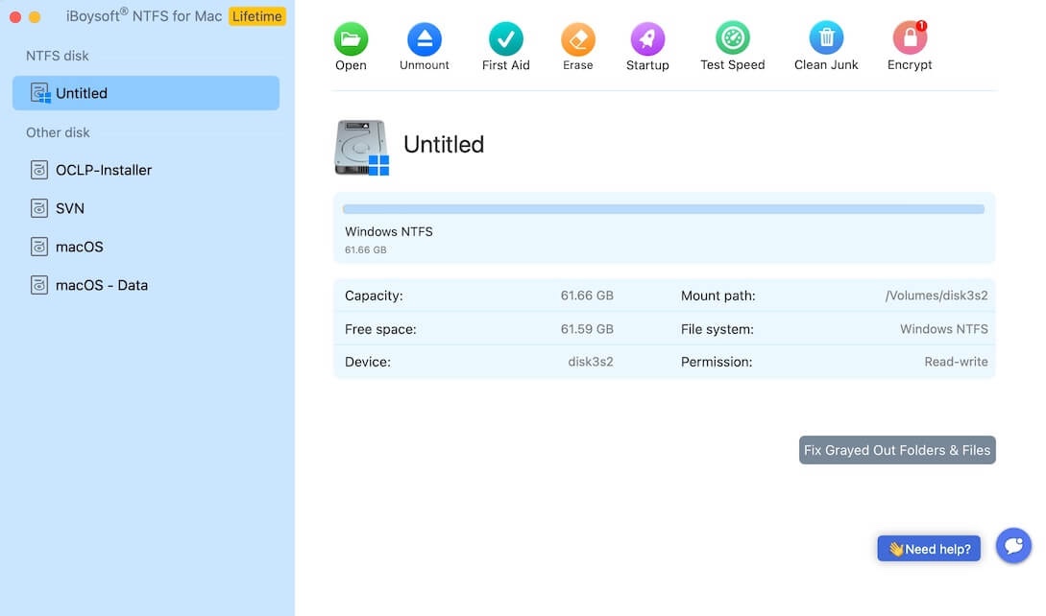Click the large Untitled drive icon
This screenshot has height=616, width=1046.
tap(361, 148)
